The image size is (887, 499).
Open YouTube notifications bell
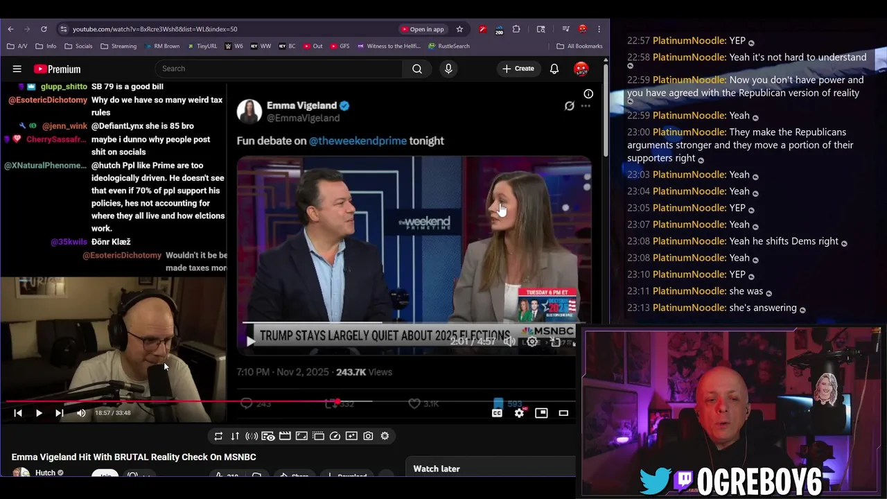554,69
